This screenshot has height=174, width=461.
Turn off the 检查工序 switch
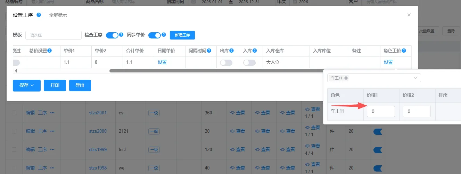tap(112, 35)
